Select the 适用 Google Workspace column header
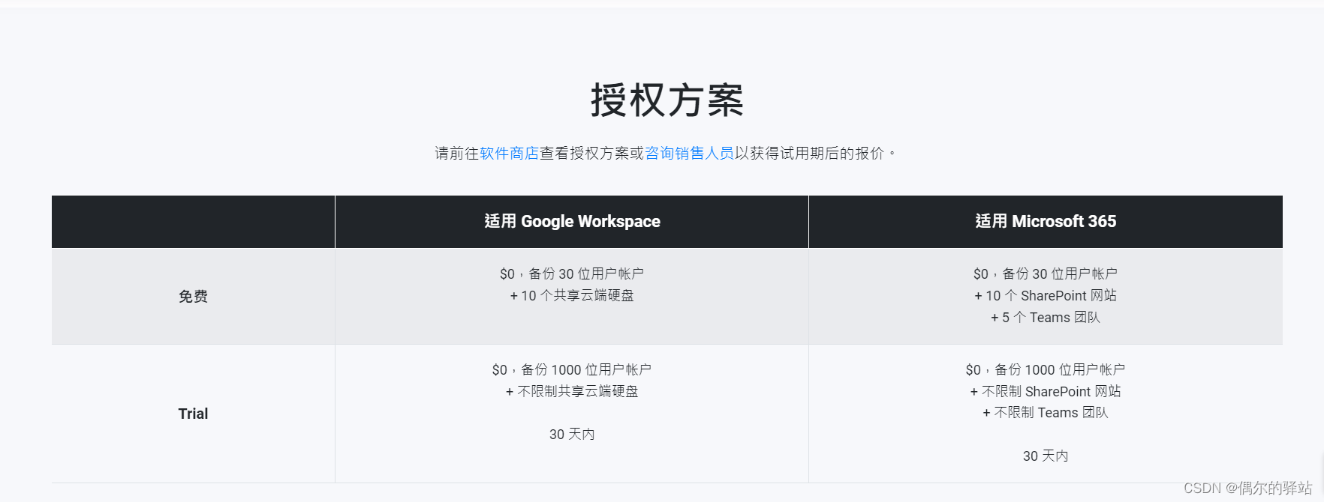Screen dimensions: 1324x502 [572, 222]
